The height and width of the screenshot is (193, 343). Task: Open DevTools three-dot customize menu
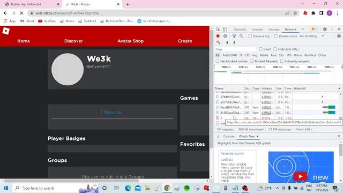[x=332, y=29]
